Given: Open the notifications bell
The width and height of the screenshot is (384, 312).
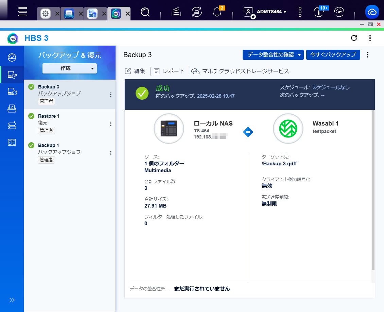Looking at the screenshot, I should pyautogui.click(x=217, y=12).
